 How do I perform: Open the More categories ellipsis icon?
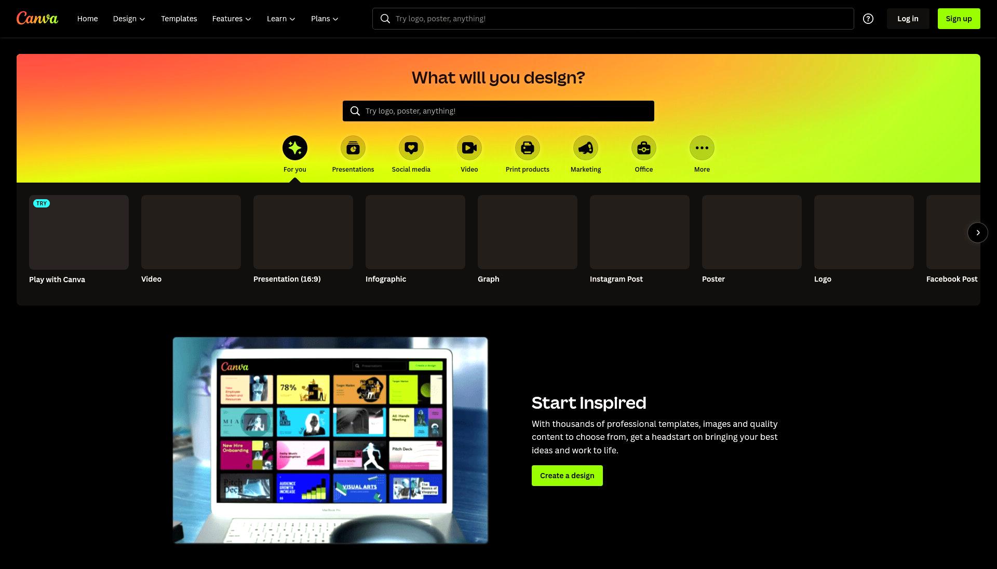click(x=702, y=148)
